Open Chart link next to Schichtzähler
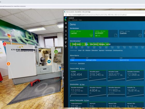Screen dimensions: 145x109 click(x=82, y=84)
